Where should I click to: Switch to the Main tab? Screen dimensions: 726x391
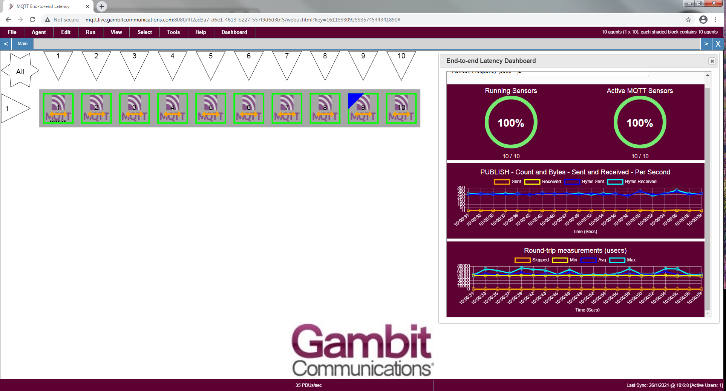click(23, 44)
